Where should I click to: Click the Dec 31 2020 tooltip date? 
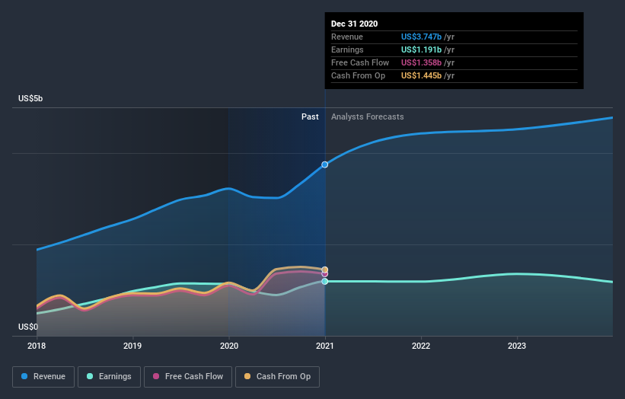click(x=354, y=24)
